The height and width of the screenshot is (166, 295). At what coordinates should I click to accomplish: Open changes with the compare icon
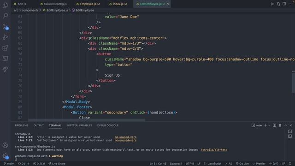278,4
